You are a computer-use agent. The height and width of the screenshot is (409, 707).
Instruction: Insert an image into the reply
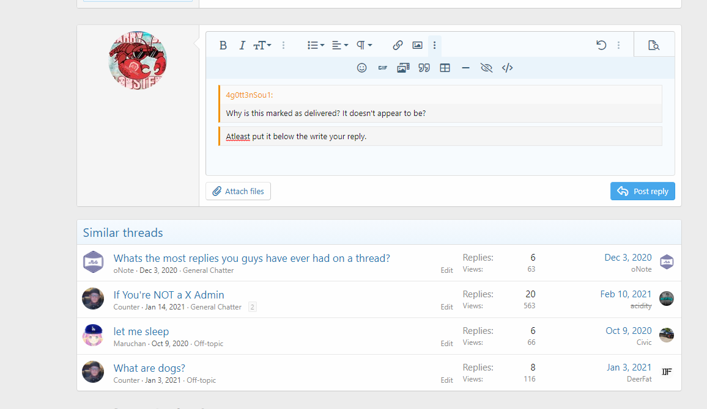point(417,45)
